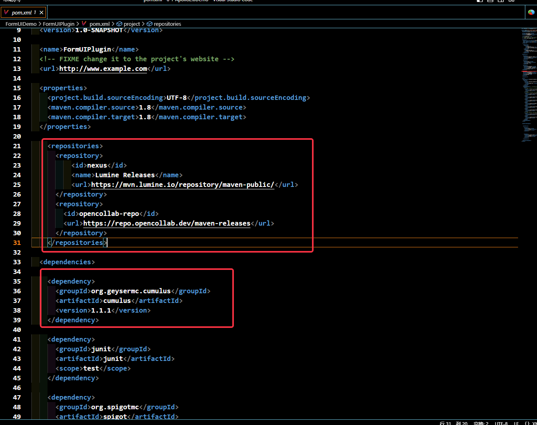The height and width of the screenshot is (425, 537).
Task: Click the closing repositories tag
Action: (77, 243)
